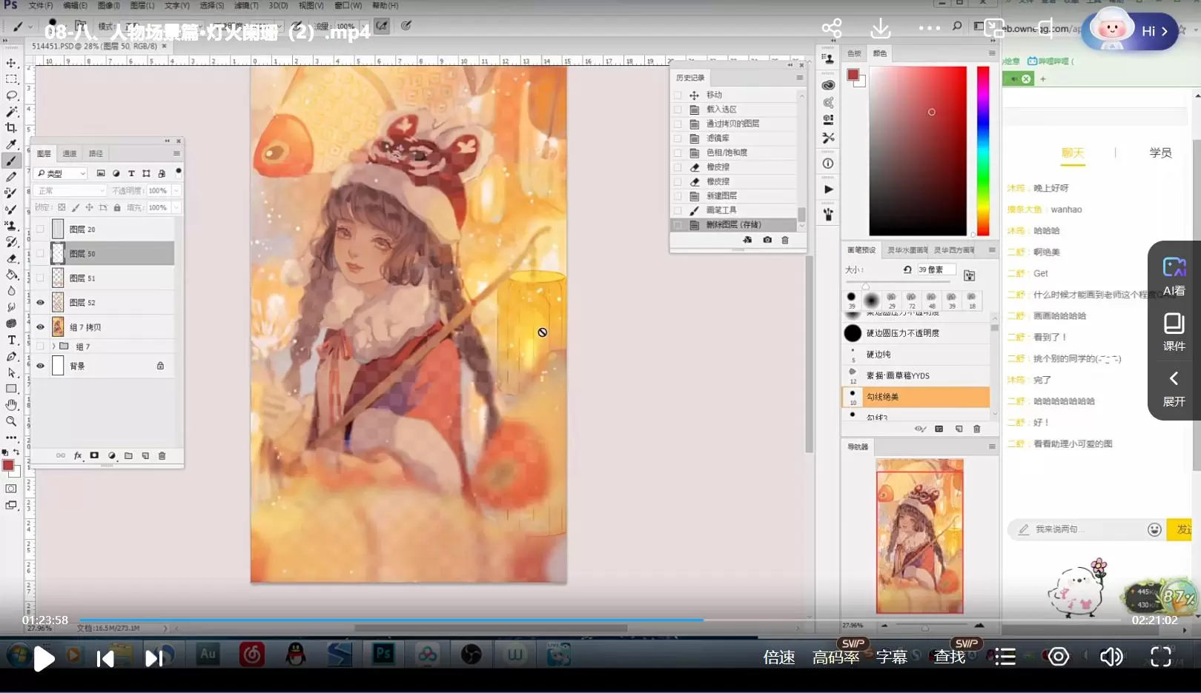The width and height of the screenshot is (1201, 693).
Task: Add layer mask from layers panel
Action: 94,456
